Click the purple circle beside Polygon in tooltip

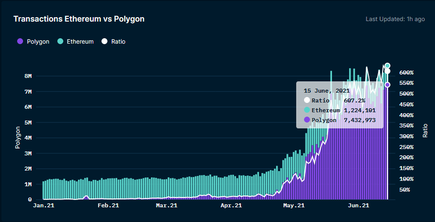[x=307, y=120]
